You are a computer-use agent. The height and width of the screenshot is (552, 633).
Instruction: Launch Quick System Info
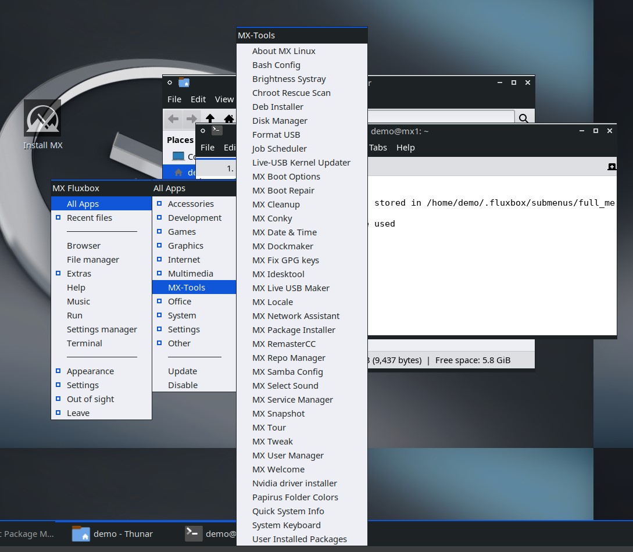302,511
